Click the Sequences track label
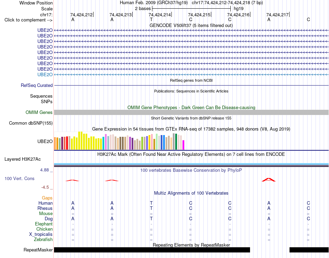This screenshot has width=329, height=258. click(x=41, y=96)
